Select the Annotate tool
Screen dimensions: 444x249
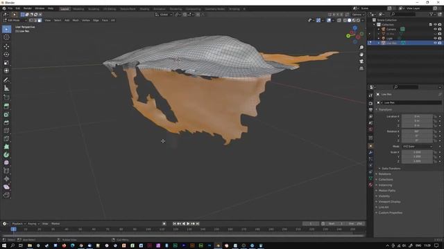pyautogui.click(x=6, y=80)
